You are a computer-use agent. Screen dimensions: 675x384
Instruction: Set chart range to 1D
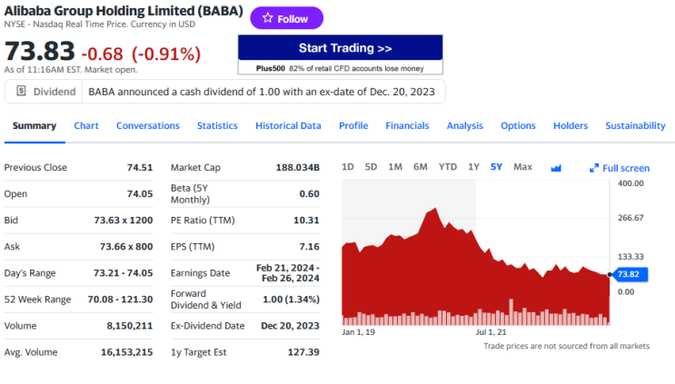348,167
